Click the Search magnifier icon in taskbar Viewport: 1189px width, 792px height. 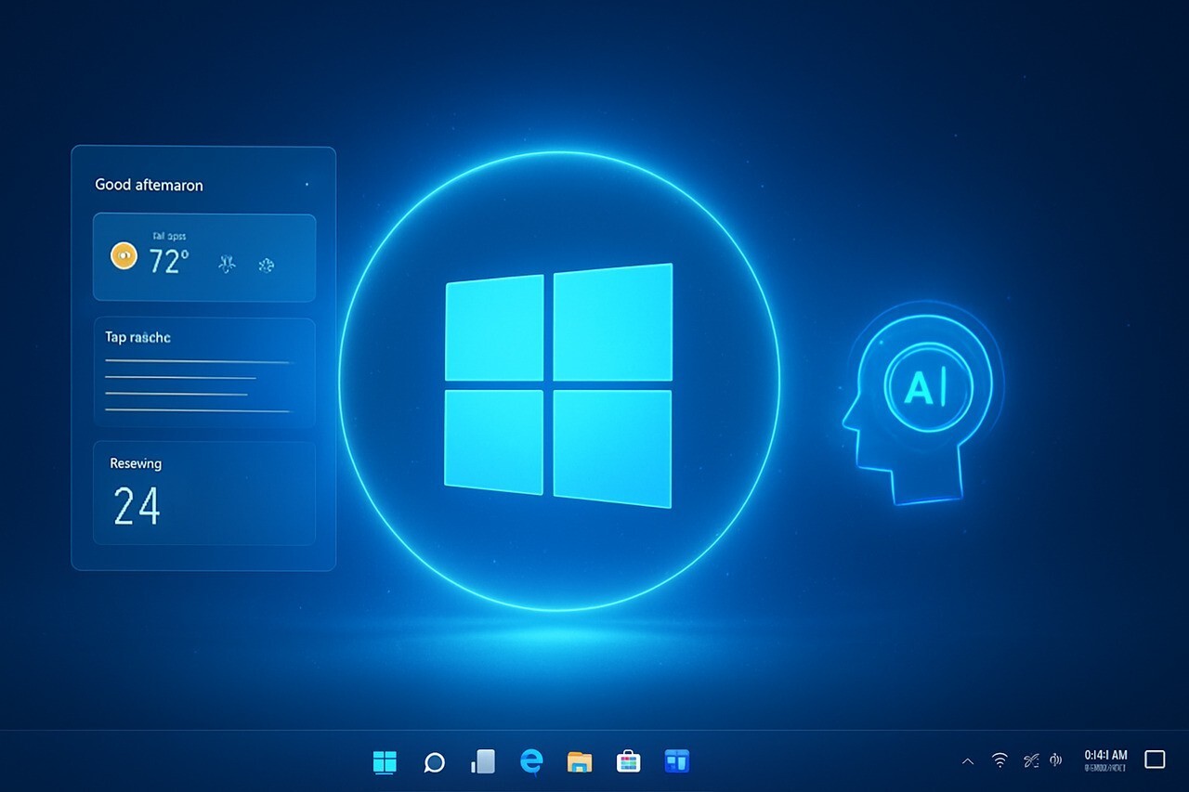[434, 762]
